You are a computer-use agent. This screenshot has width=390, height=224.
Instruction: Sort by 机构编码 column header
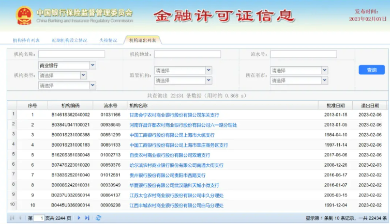point(70,106)
